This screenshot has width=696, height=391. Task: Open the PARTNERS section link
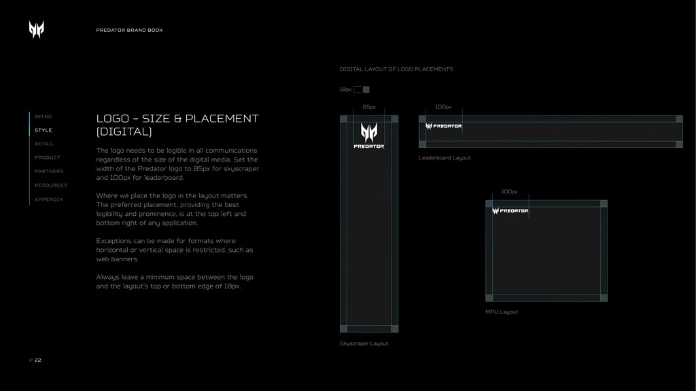[49, 171]
